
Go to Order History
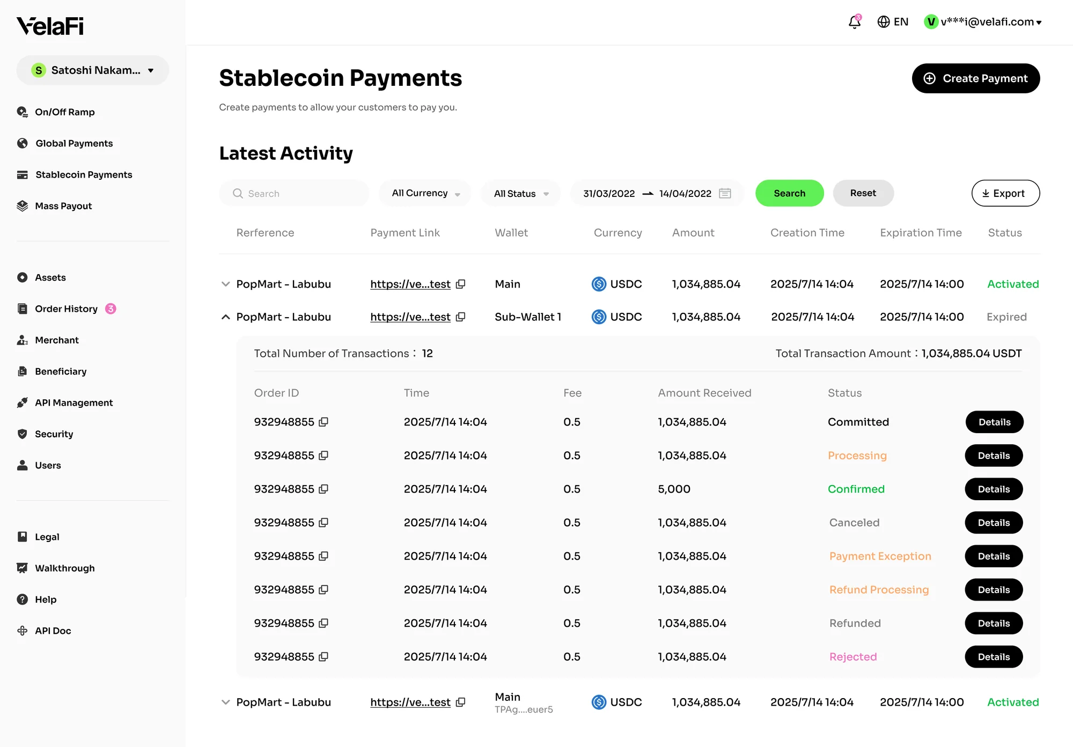click(x=66, y=309)
